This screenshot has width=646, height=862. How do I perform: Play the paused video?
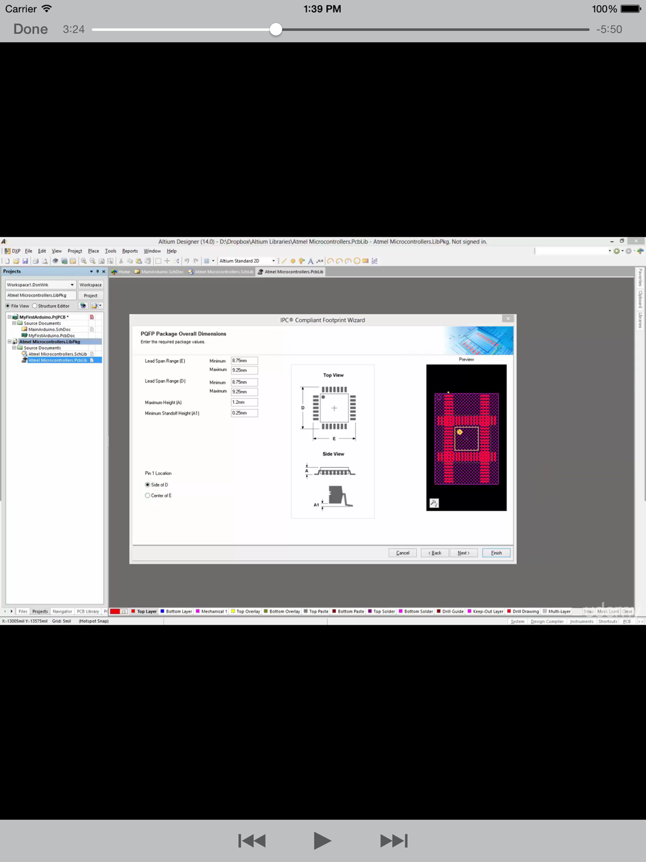click(x=322, y=841)
